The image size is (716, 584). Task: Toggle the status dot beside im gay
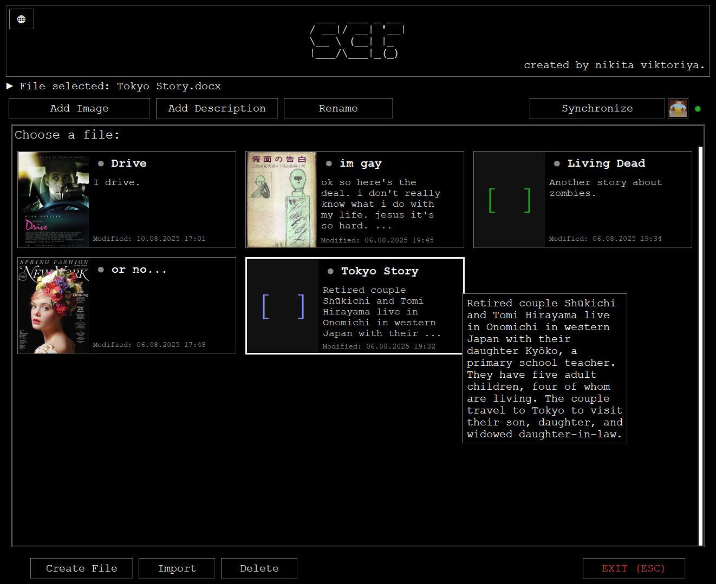329,163
